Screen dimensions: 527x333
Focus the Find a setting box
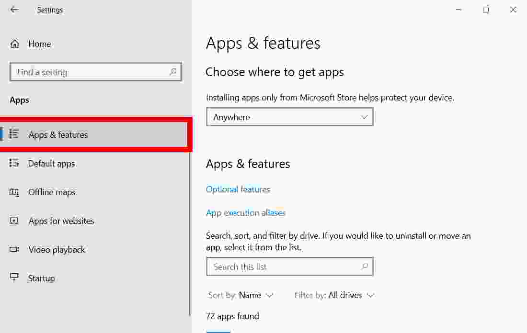point(96,71)
